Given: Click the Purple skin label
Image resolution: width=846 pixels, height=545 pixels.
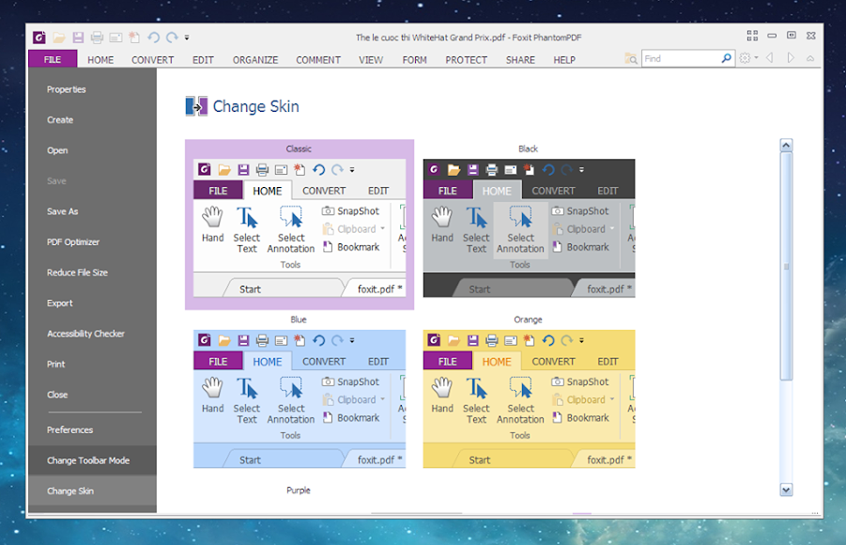Looking at the screenshot, I should 299,490.
